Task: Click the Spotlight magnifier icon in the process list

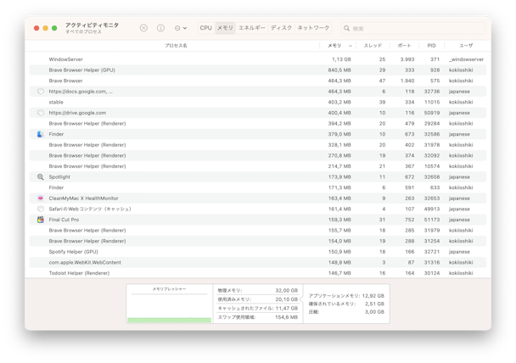Action: pyautogui.click(x=40, y=177)
